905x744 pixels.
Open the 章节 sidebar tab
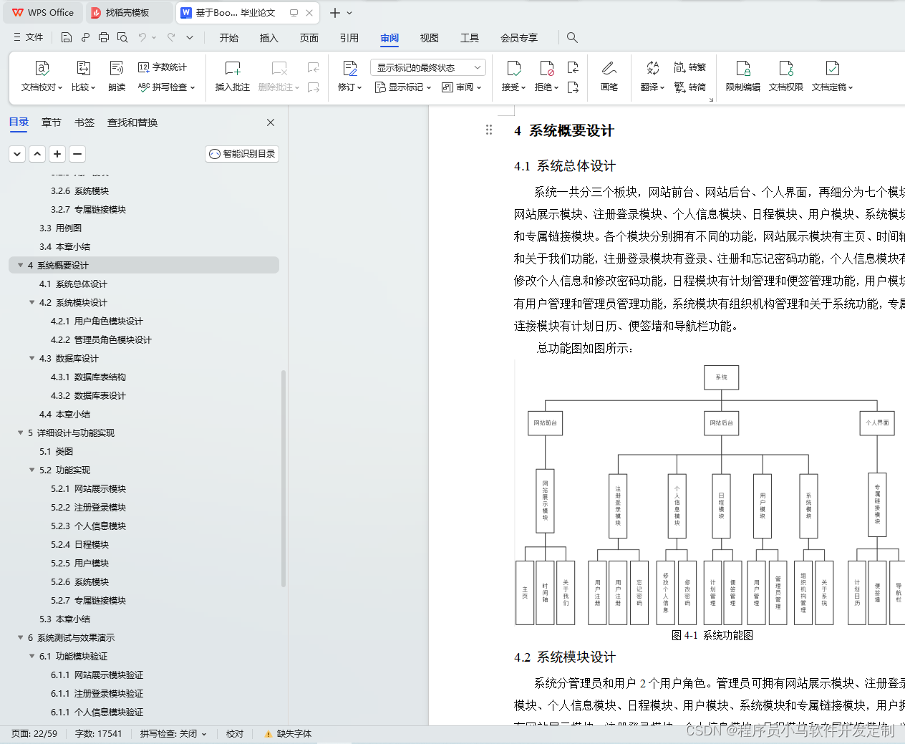pos(51,122)
